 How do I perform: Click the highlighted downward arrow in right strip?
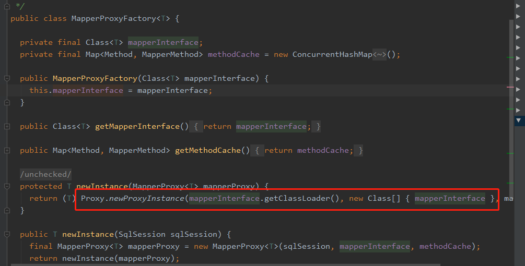coord(518,120)
